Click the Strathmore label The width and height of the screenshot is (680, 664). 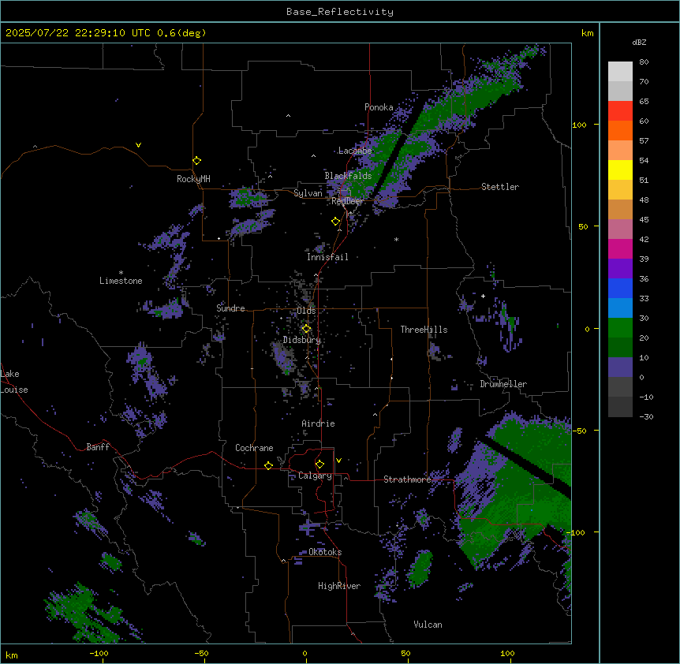(x=407, y=479)
